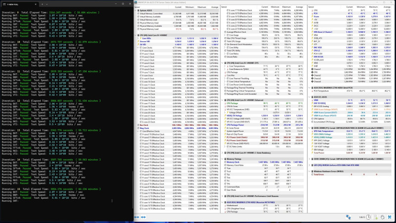Select the Physical Memory Load row
Screen dimensions: 396x223
tap(177, 29)
